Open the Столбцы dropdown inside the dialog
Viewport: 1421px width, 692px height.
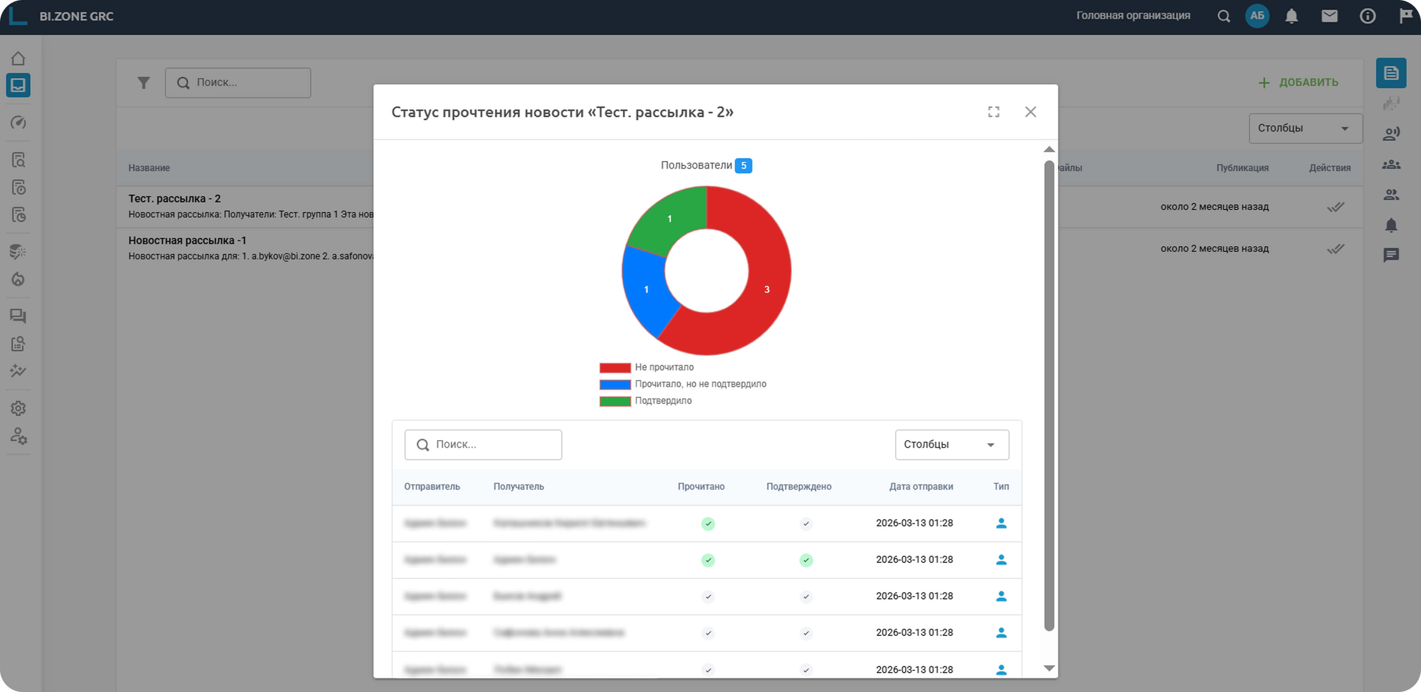coord(952,444)
